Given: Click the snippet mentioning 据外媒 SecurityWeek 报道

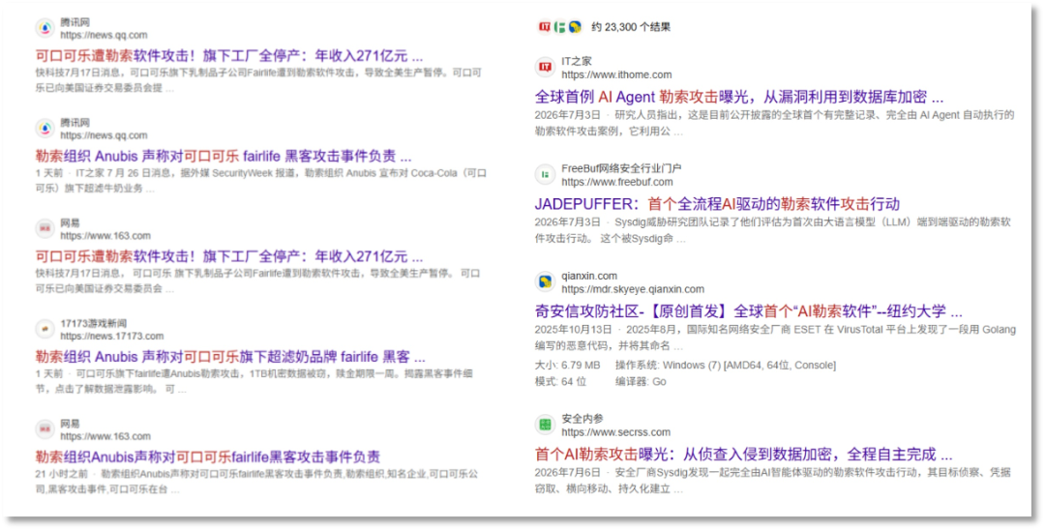Looking at the screenshot, I should [x=260, y=181].
